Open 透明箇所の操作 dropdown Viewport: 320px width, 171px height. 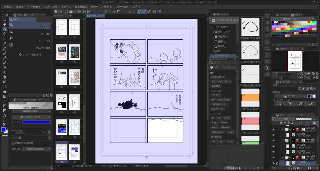coord(31,111)
